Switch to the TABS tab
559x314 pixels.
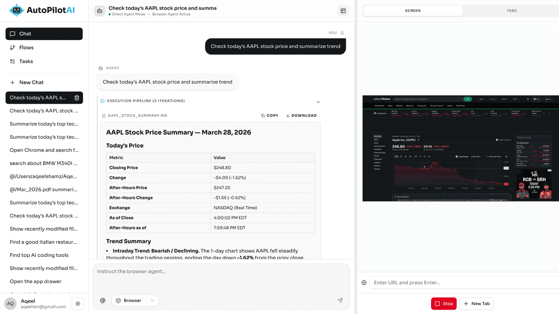(511, 10)
